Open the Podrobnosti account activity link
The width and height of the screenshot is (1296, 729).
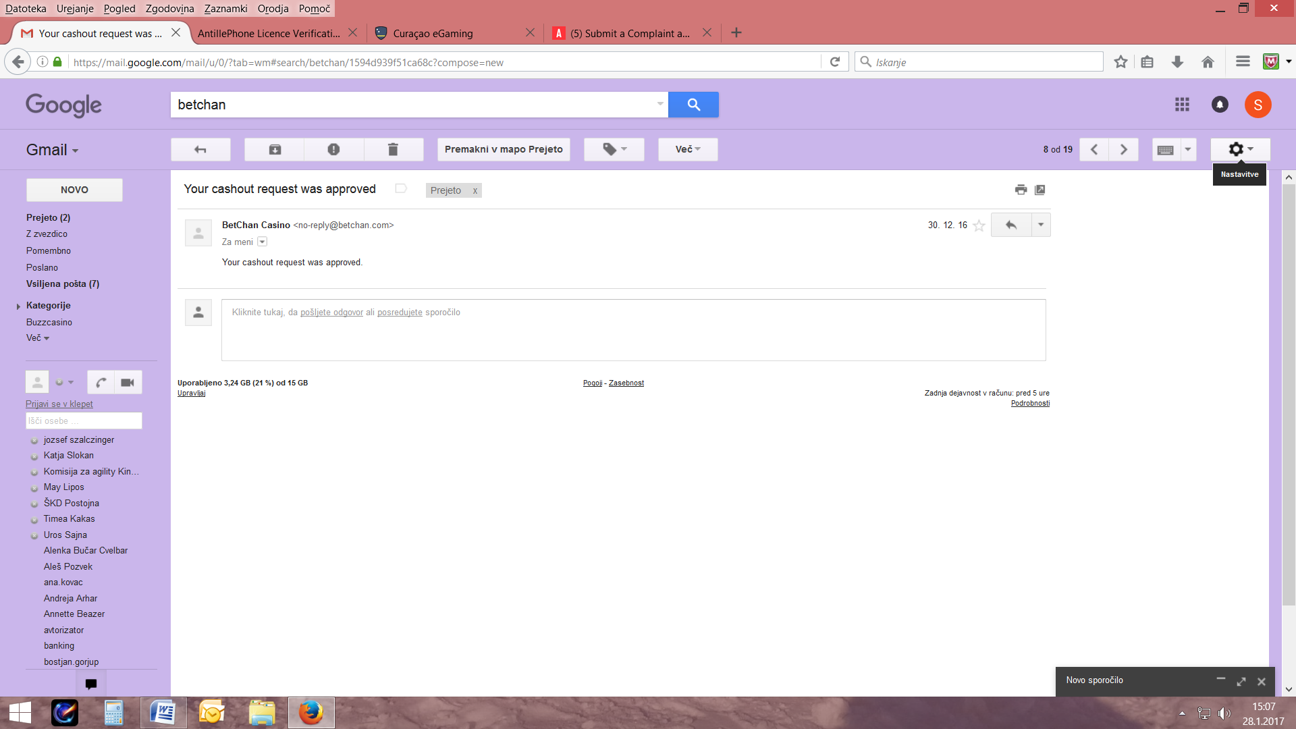pyautogui.click(x=1030, y=403)
